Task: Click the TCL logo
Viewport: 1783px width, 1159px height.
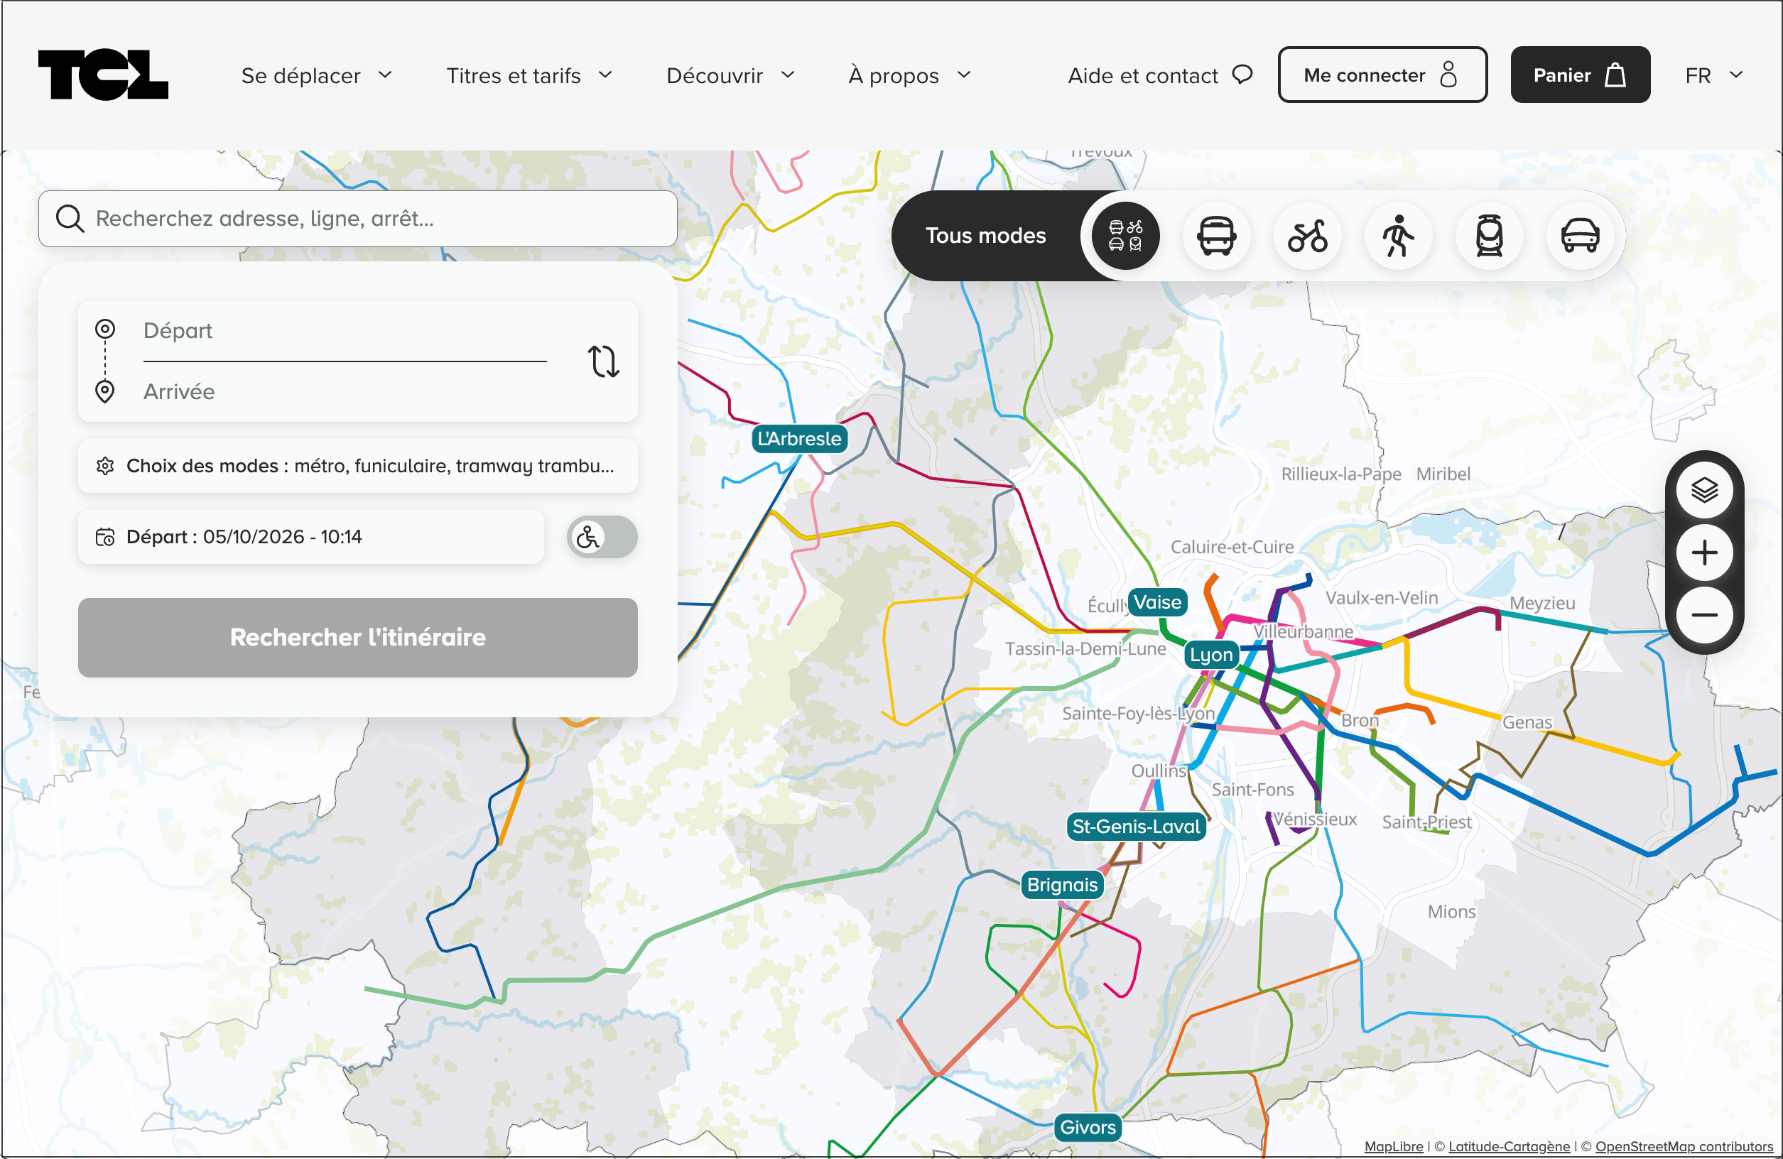Action: [x=104, y=74]
